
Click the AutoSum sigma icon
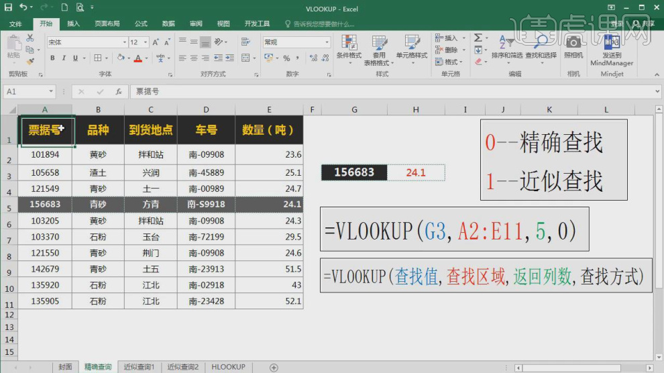(x=478, y=38)
